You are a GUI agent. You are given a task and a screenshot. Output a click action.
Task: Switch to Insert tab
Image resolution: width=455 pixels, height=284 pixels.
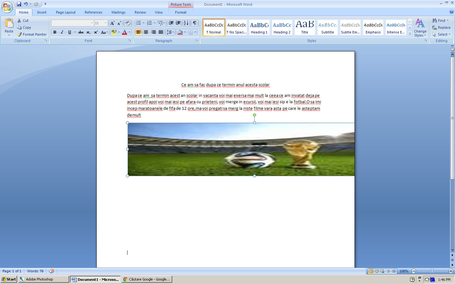(42, 12)
